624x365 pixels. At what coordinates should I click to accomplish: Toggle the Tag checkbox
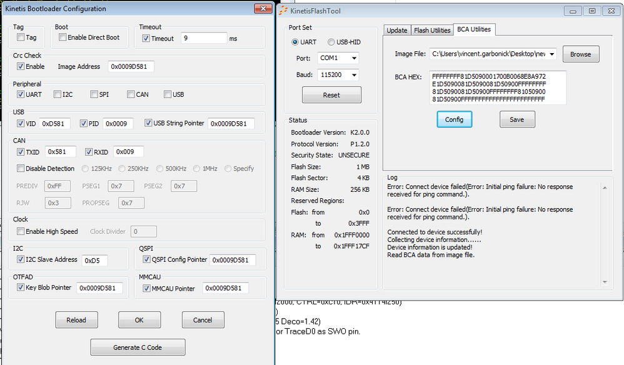click(x=21, y=37)
